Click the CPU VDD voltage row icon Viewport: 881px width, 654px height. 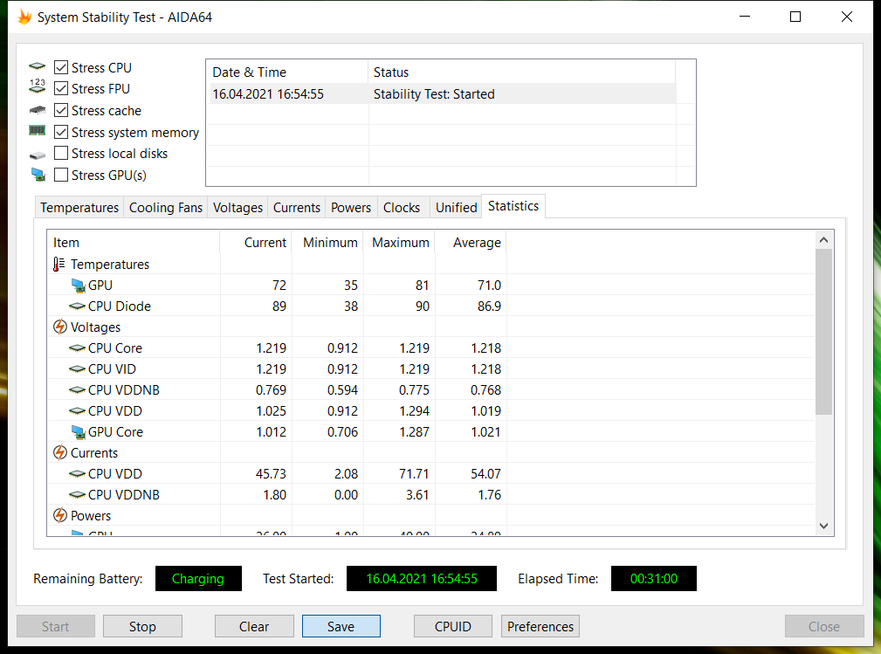click(77, 411)
